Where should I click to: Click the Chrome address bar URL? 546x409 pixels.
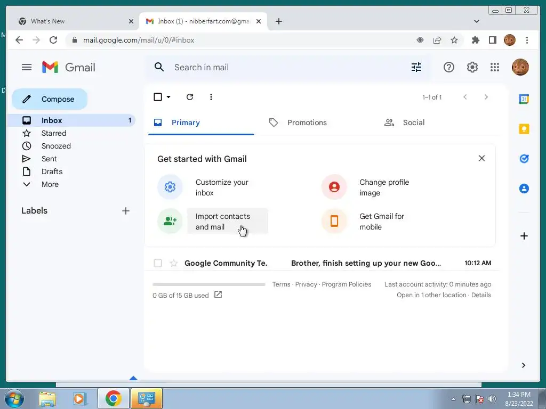click(139, 40)
